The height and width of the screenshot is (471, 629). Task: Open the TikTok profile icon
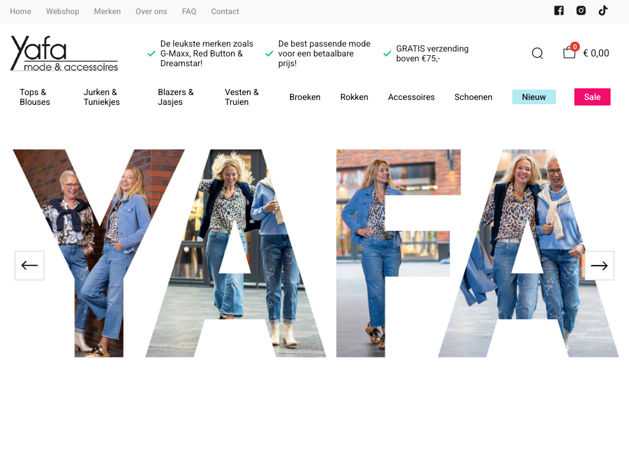pos(603,10)
